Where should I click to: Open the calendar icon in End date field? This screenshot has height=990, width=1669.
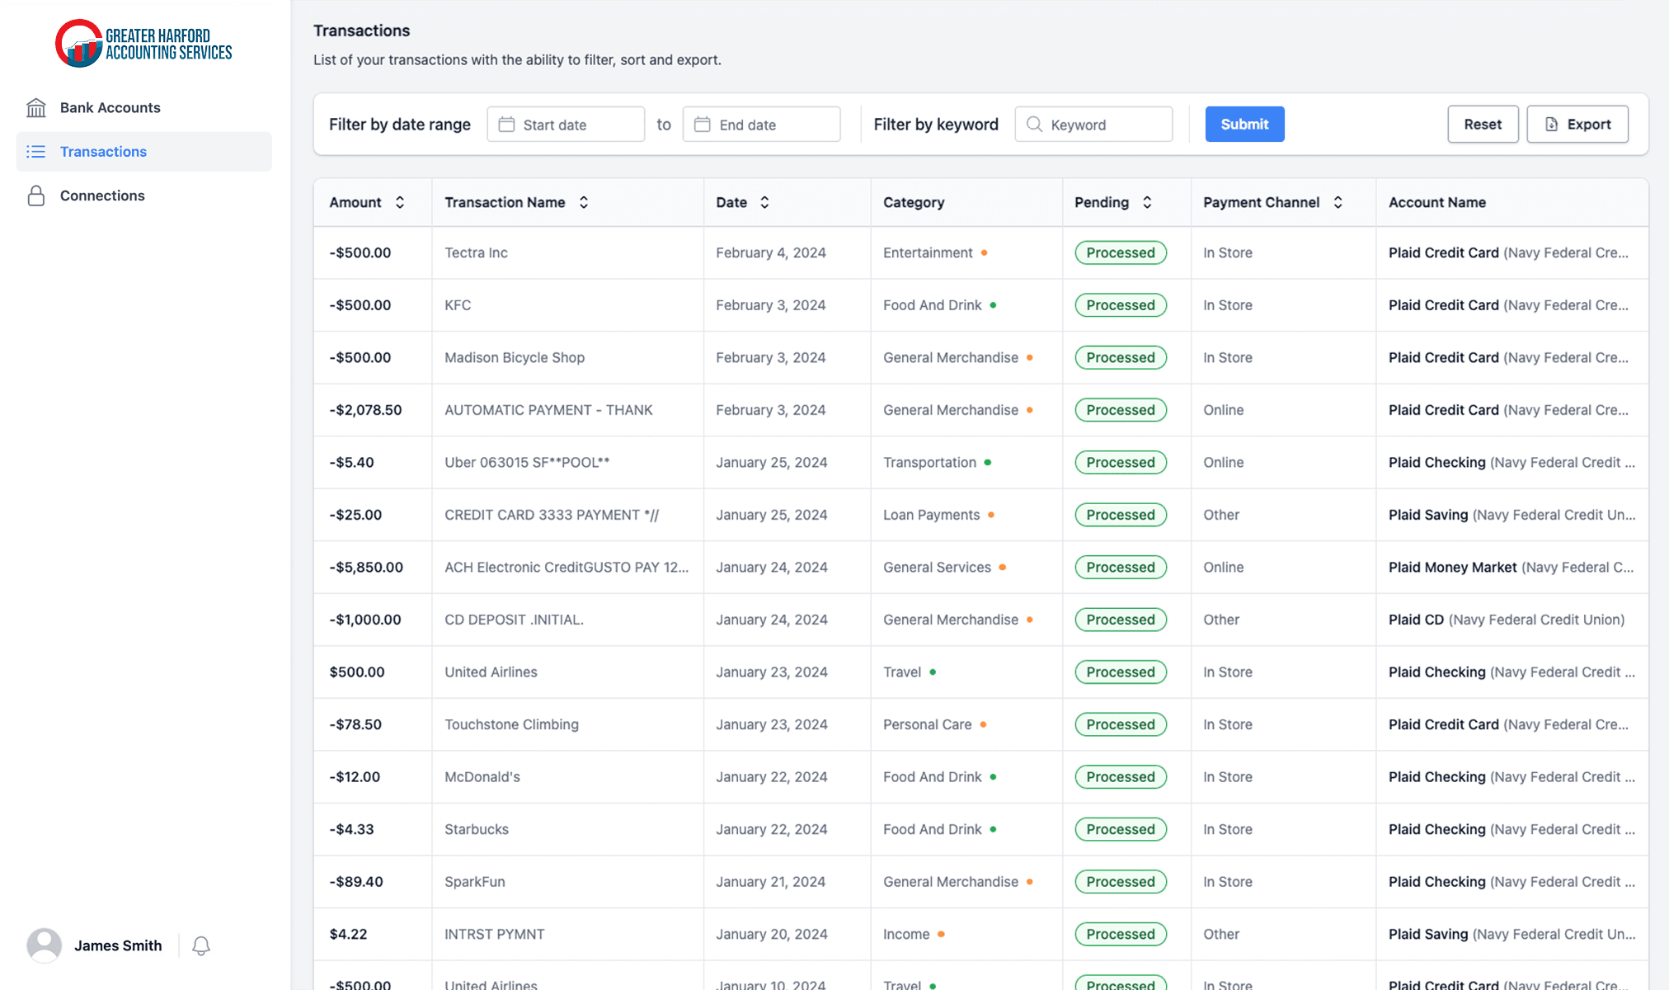tap(703, 124)
